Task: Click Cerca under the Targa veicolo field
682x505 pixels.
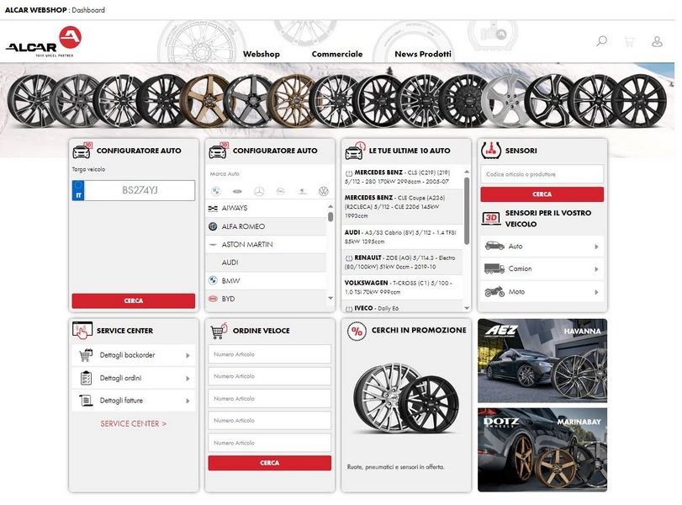Action: [x=134, y=300]
